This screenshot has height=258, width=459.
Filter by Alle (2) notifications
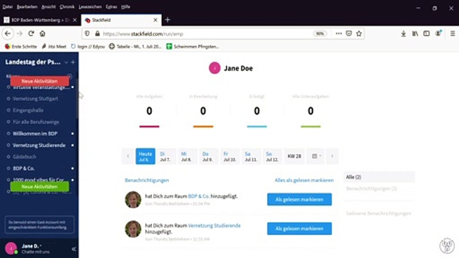tap(379, 177)
